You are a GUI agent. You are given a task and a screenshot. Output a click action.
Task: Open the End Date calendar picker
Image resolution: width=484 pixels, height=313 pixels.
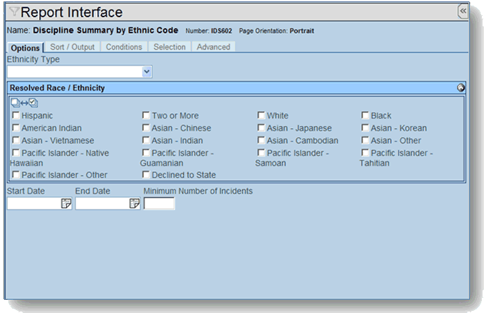coord(134,203)
